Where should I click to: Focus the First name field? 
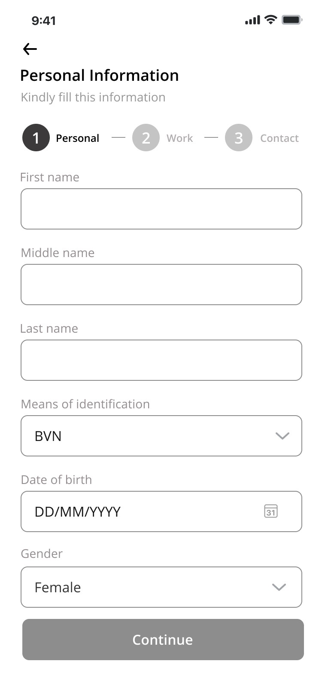click(161, 209)
